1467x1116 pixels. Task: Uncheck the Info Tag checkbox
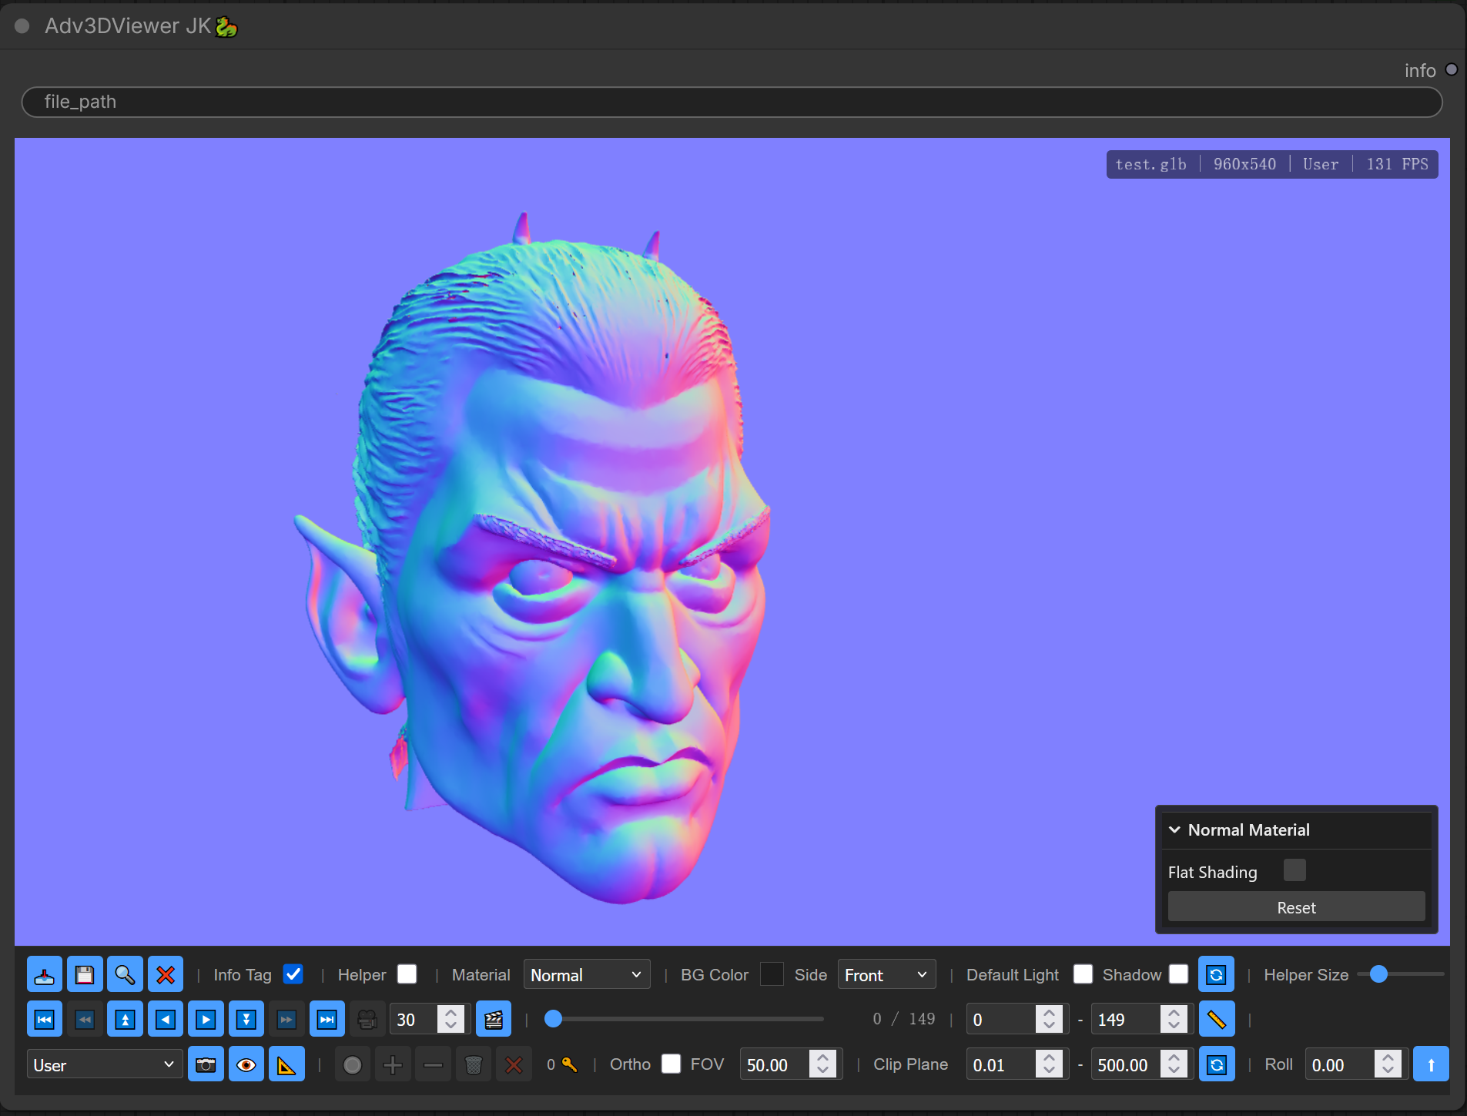293,974
